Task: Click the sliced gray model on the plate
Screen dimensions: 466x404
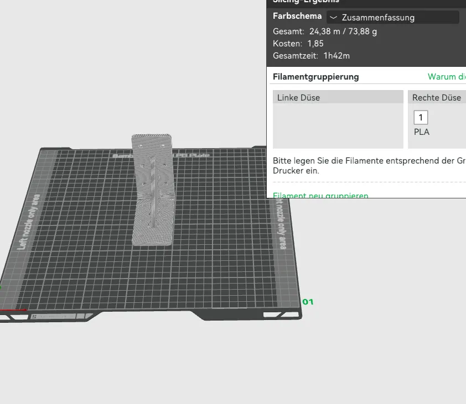Action: 152,190
